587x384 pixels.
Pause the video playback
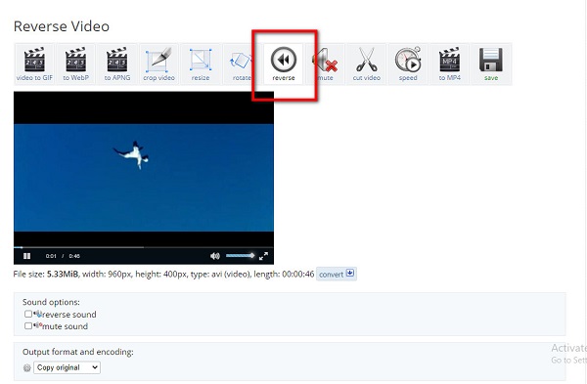[x=27, y=256]
